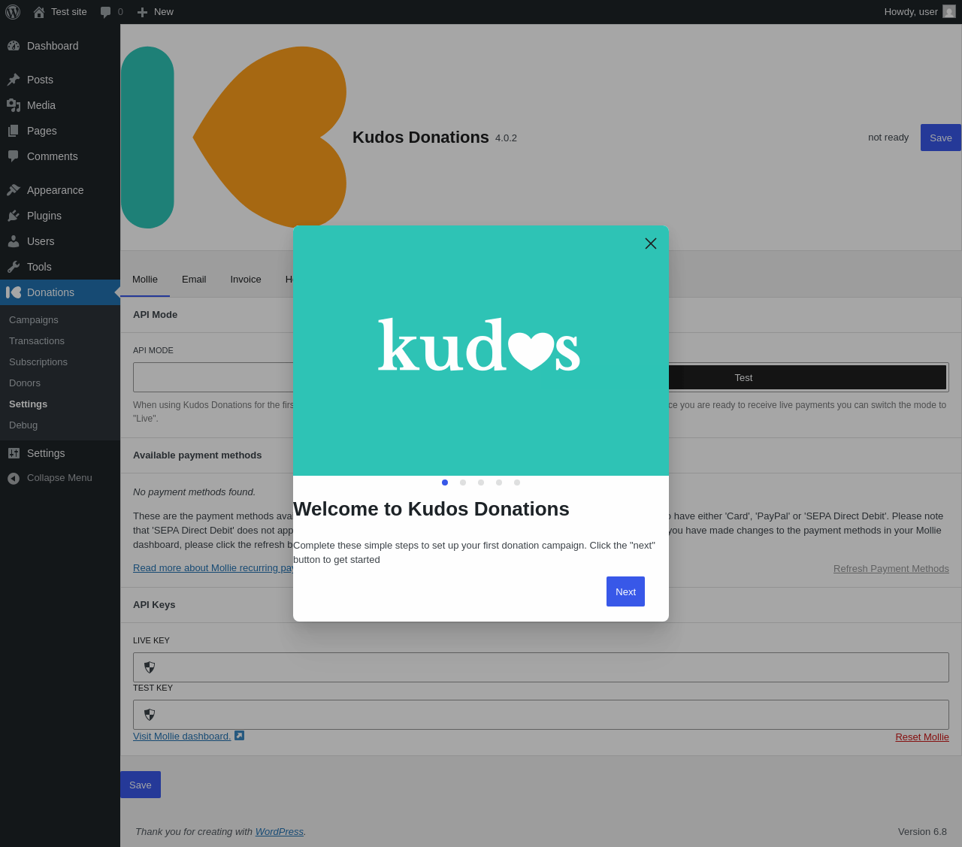
Task: Open Donors in the Donations submenu
Action: click(25, 383)
